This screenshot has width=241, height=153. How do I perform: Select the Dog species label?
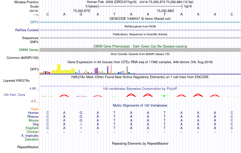click(x=36, y=124)
